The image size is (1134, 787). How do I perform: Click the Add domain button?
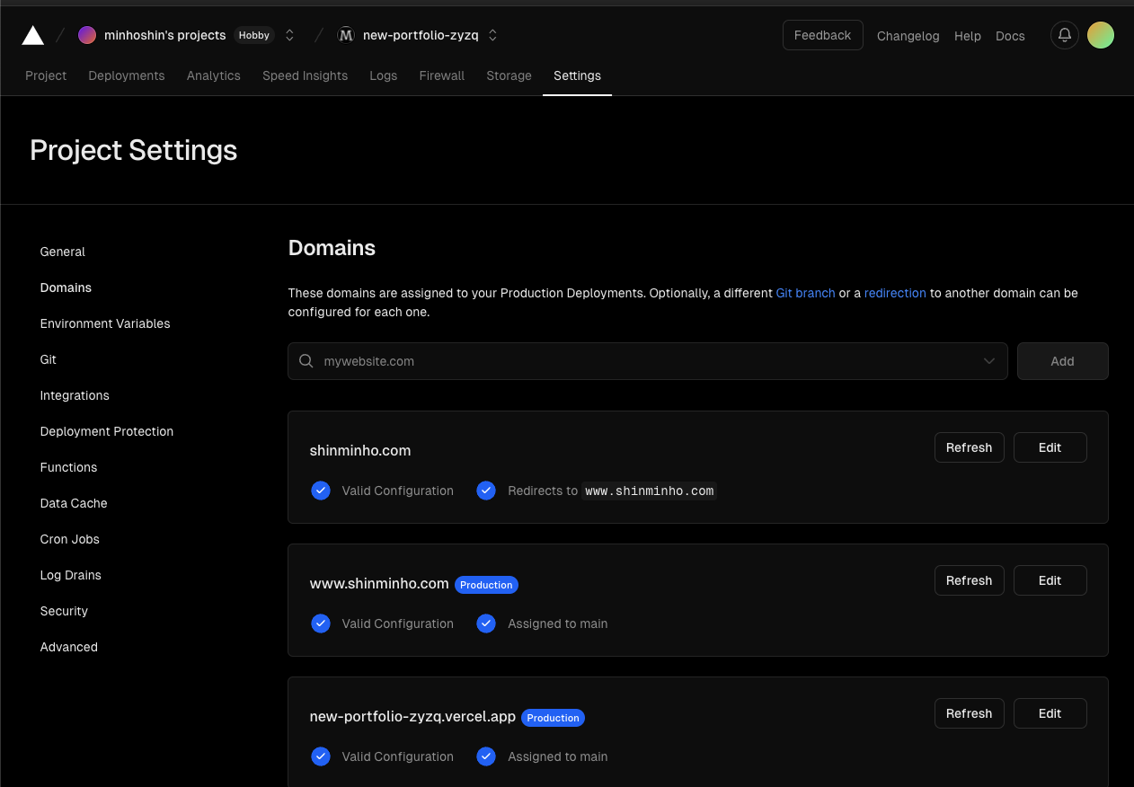[x=1063, y=361]
